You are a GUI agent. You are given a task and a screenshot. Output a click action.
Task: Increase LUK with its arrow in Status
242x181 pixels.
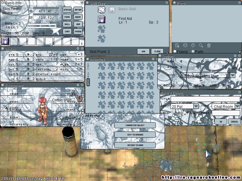point(28,78)
